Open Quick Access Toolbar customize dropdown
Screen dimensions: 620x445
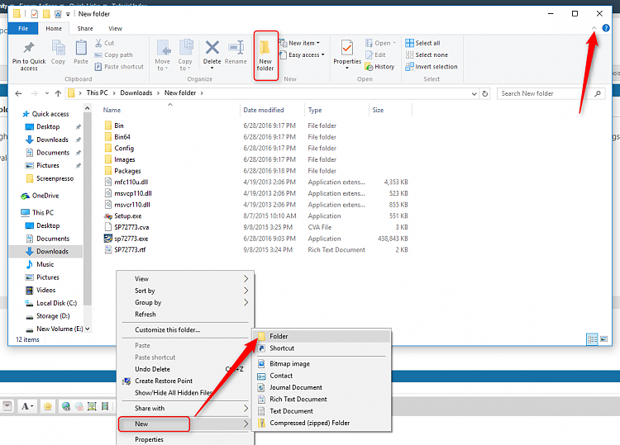point(68,14)
